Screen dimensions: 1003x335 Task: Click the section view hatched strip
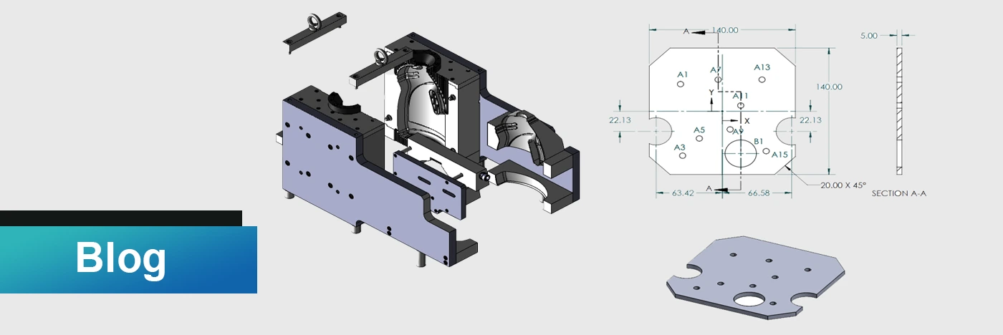(899, 110)
